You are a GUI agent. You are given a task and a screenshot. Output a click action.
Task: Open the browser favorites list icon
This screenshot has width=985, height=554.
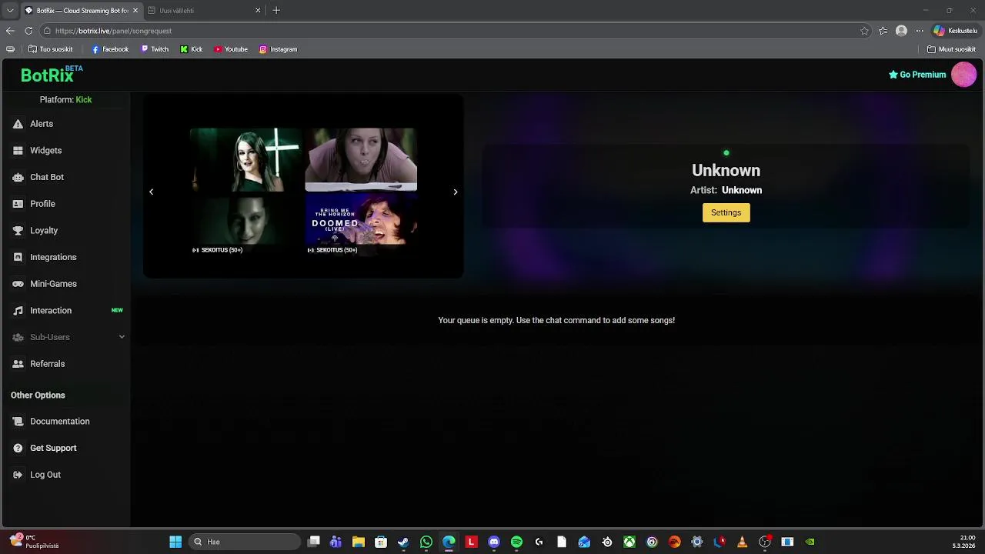click(883, 31)
